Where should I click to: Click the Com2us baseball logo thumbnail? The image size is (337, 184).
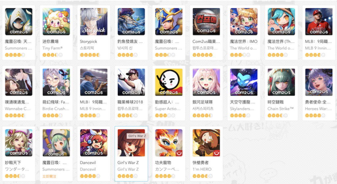coord(206,22)
